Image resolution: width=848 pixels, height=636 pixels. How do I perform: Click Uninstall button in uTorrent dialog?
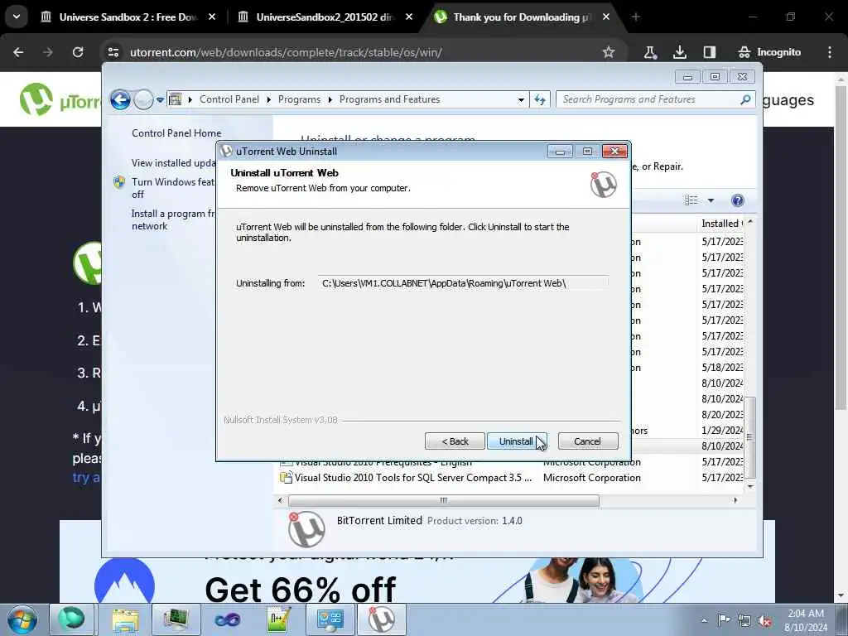point(517,441)
